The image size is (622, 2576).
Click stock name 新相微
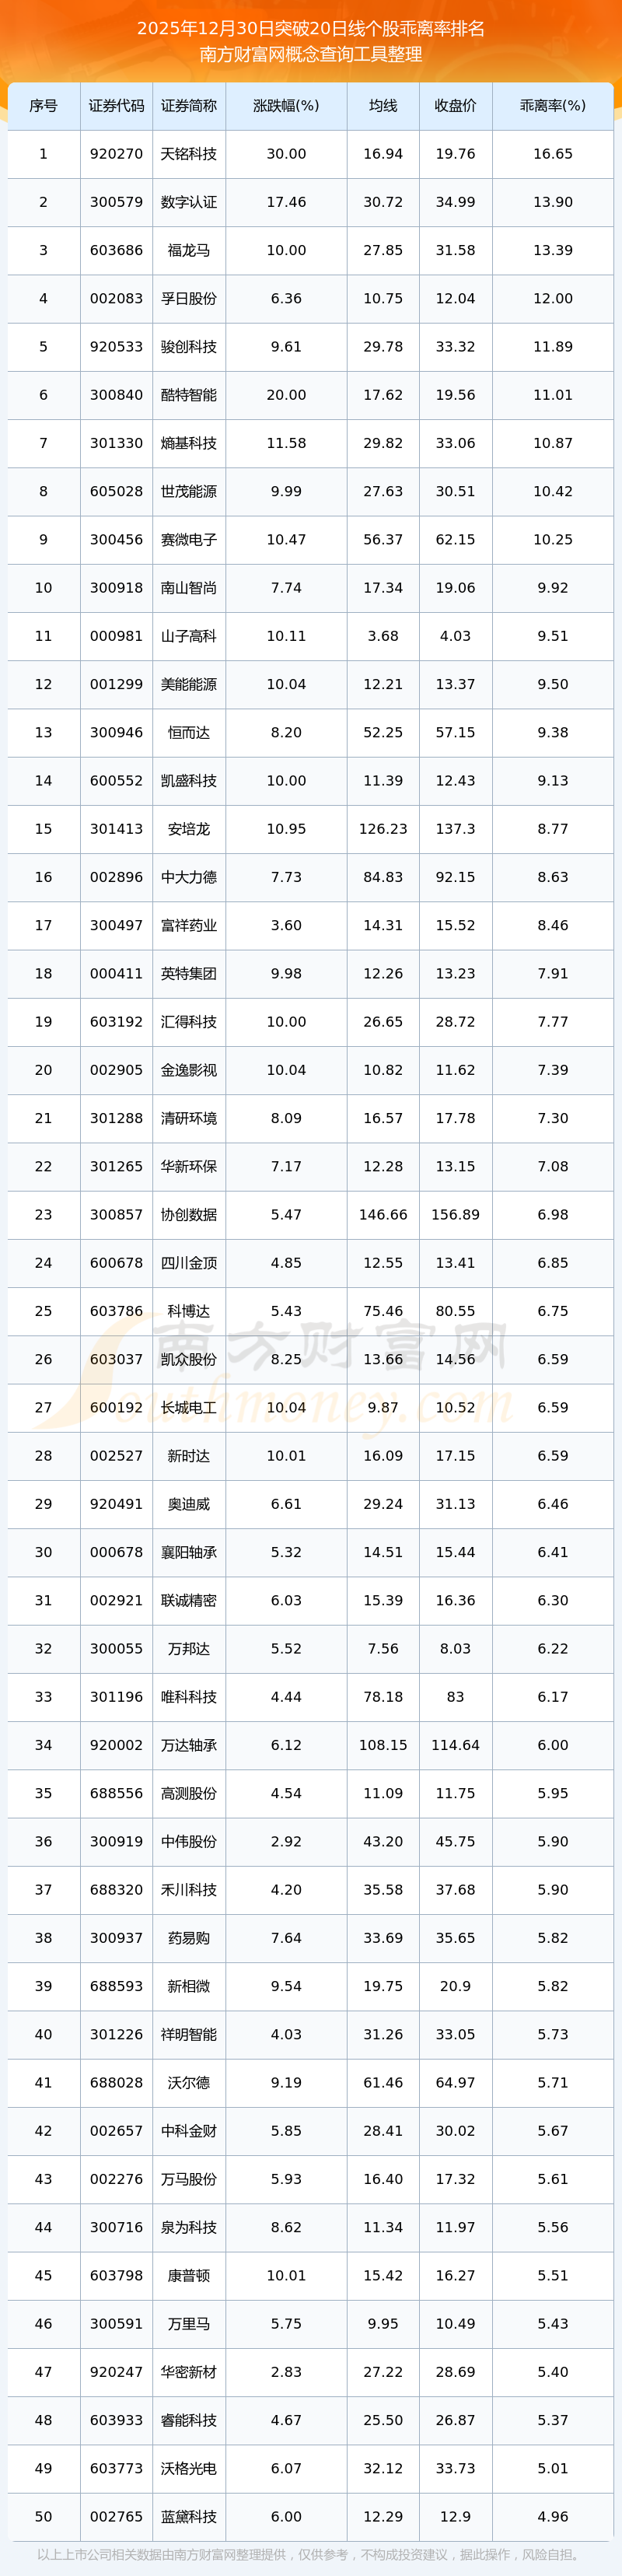click(x=189, y=1986)
